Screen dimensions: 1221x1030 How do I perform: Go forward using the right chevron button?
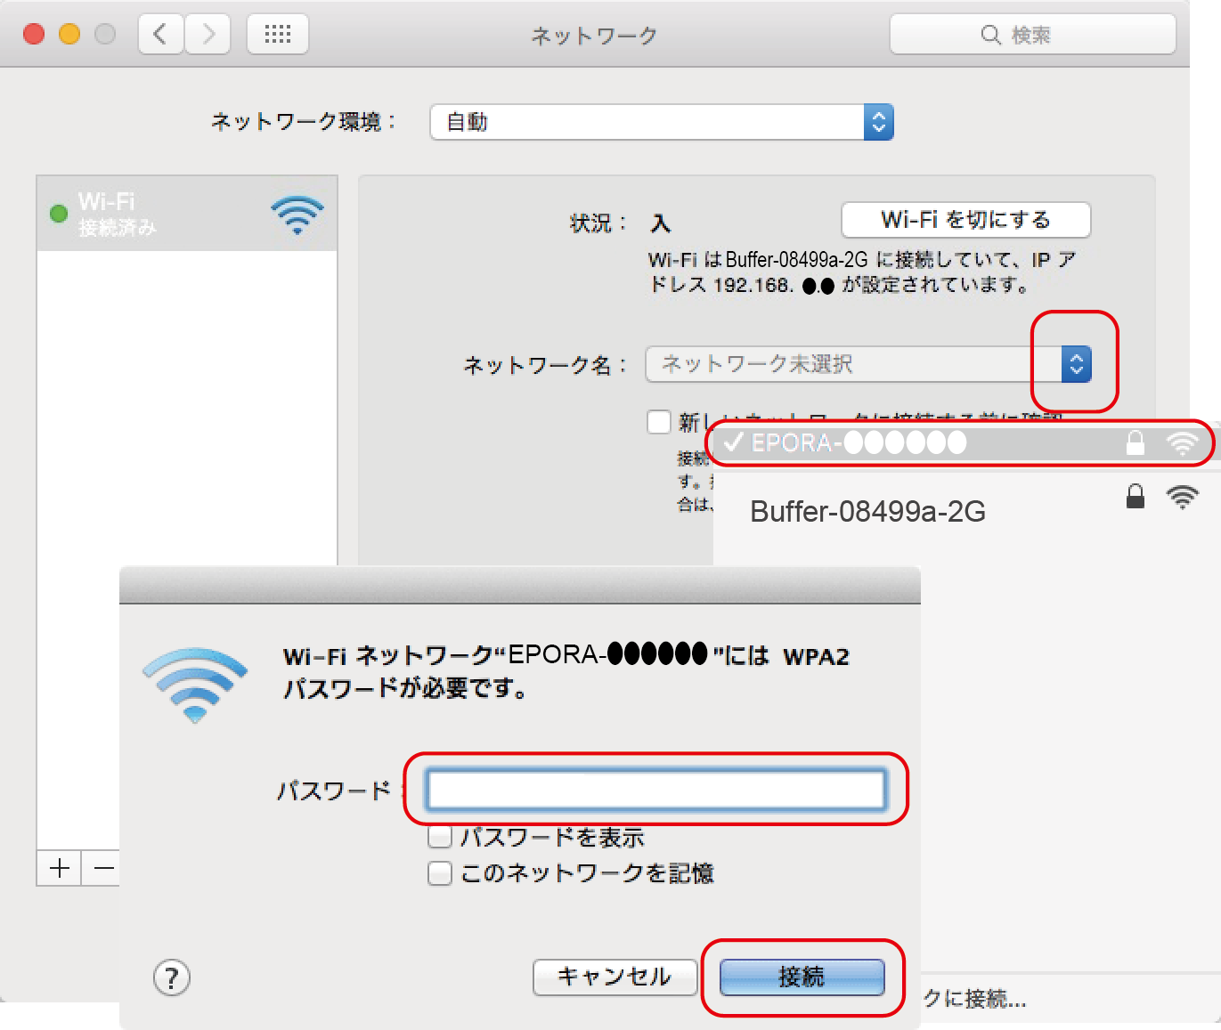208,35
